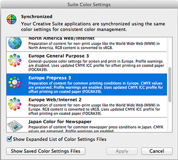Image resolution: width=178 pixels, height=160 pixels.
Task: Open Show Saved Color Settings Files
Action: pos(45,151)
